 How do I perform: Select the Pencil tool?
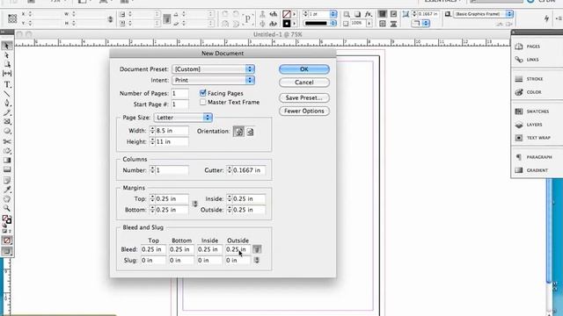tap(7, 112)
